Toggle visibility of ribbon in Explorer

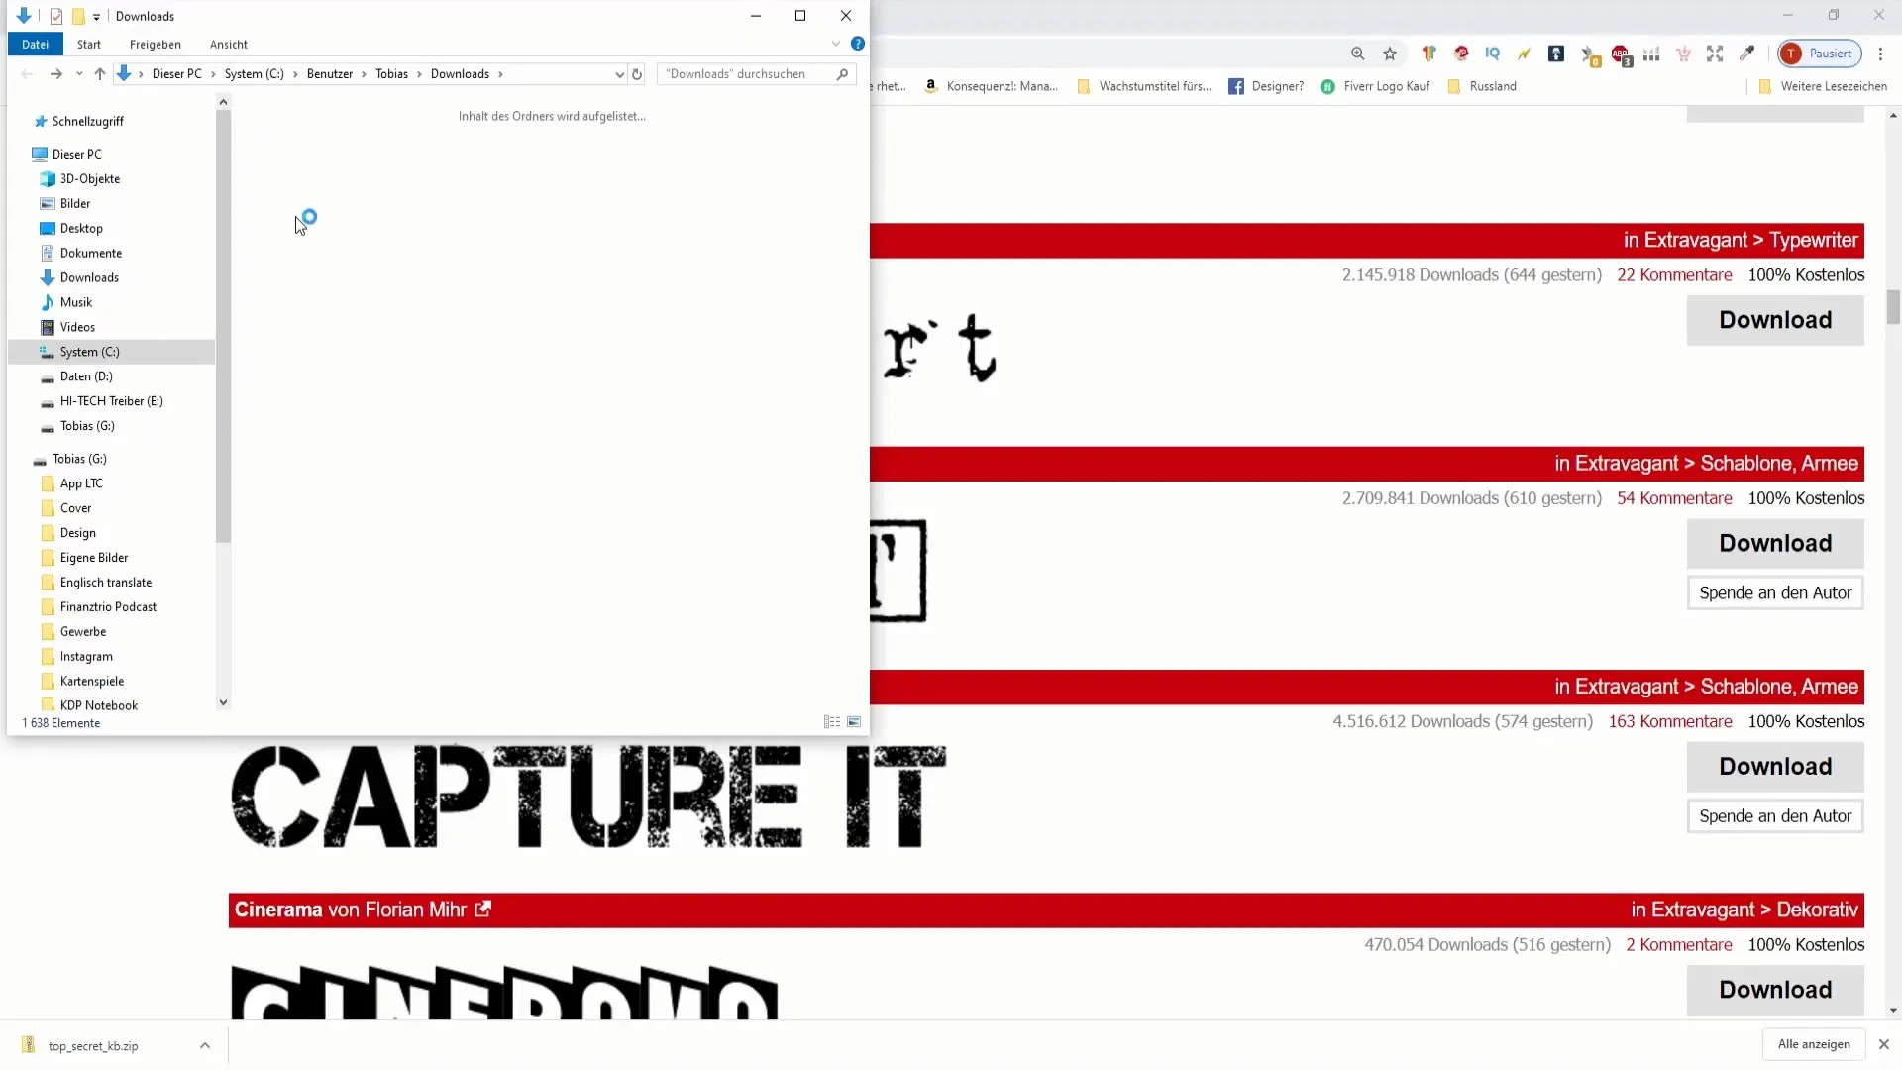tap(835, 44)
